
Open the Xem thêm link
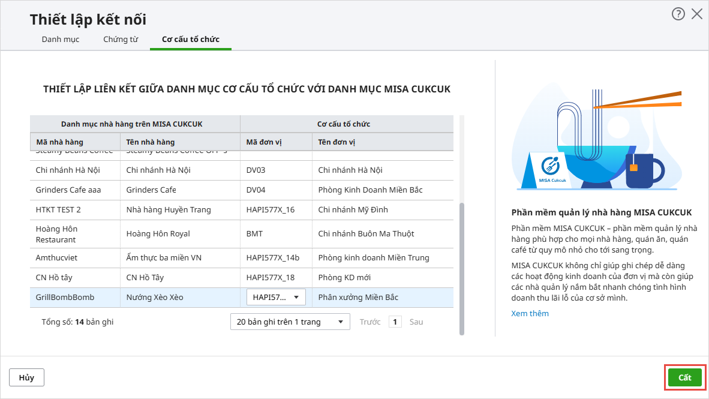pos(530,313)
